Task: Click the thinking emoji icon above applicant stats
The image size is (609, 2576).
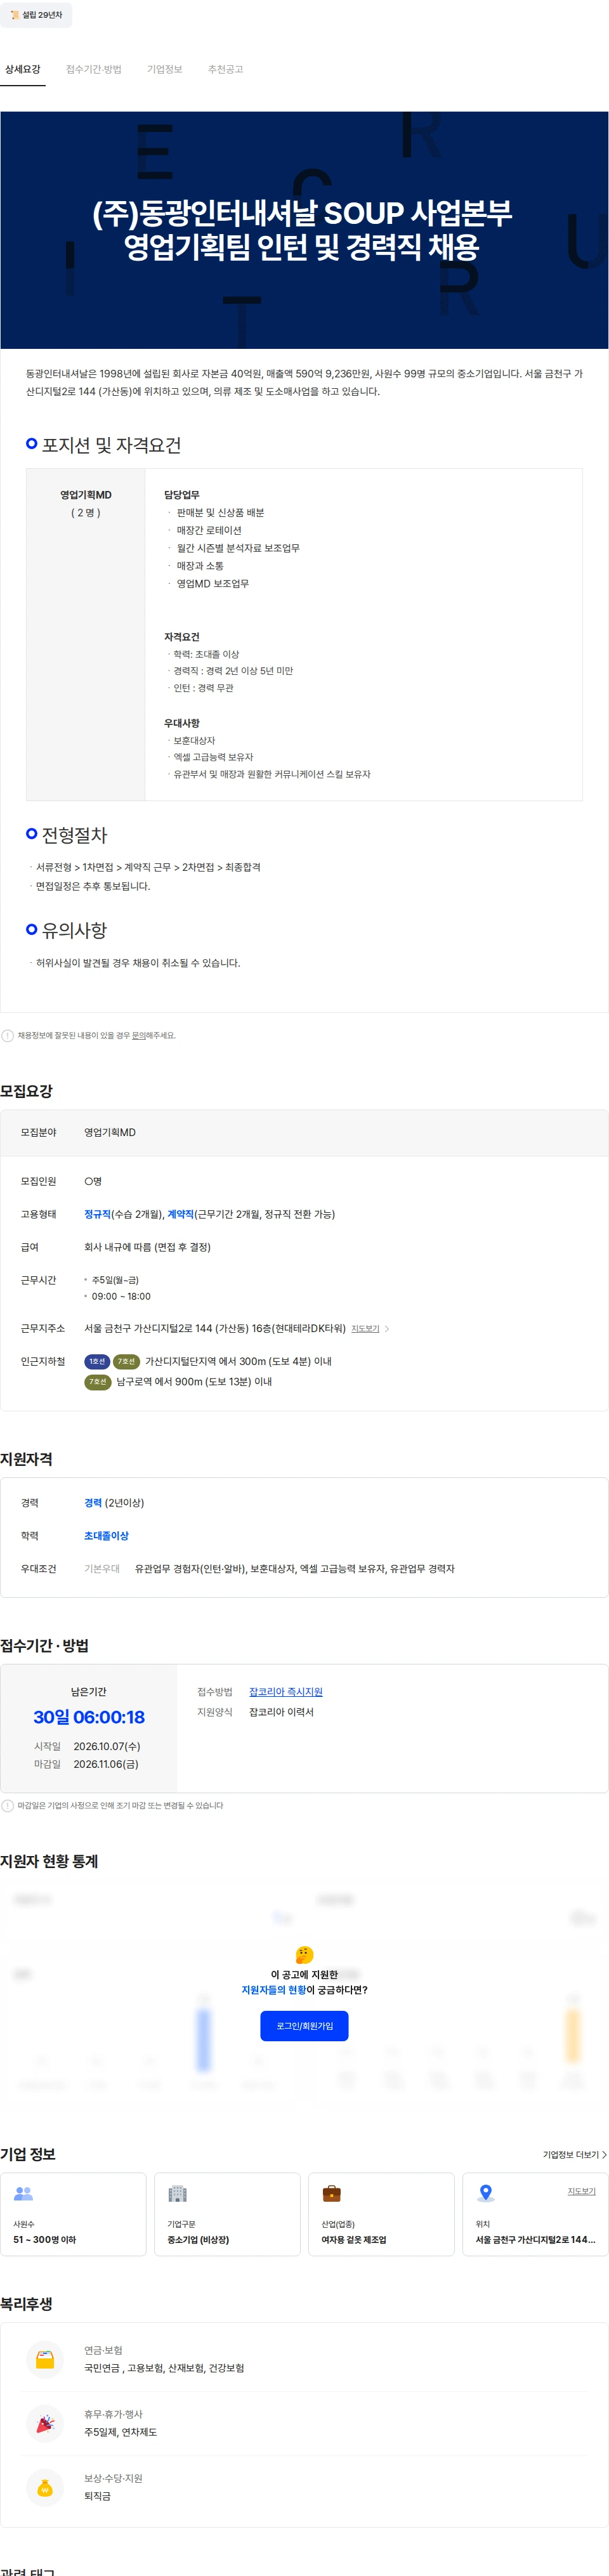Action: click(x=304, y=1955)
